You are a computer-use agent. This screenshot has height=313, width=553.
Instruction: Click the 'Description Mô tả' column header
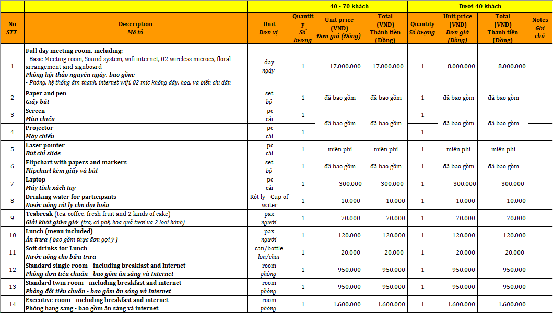(x=136, y=28)
